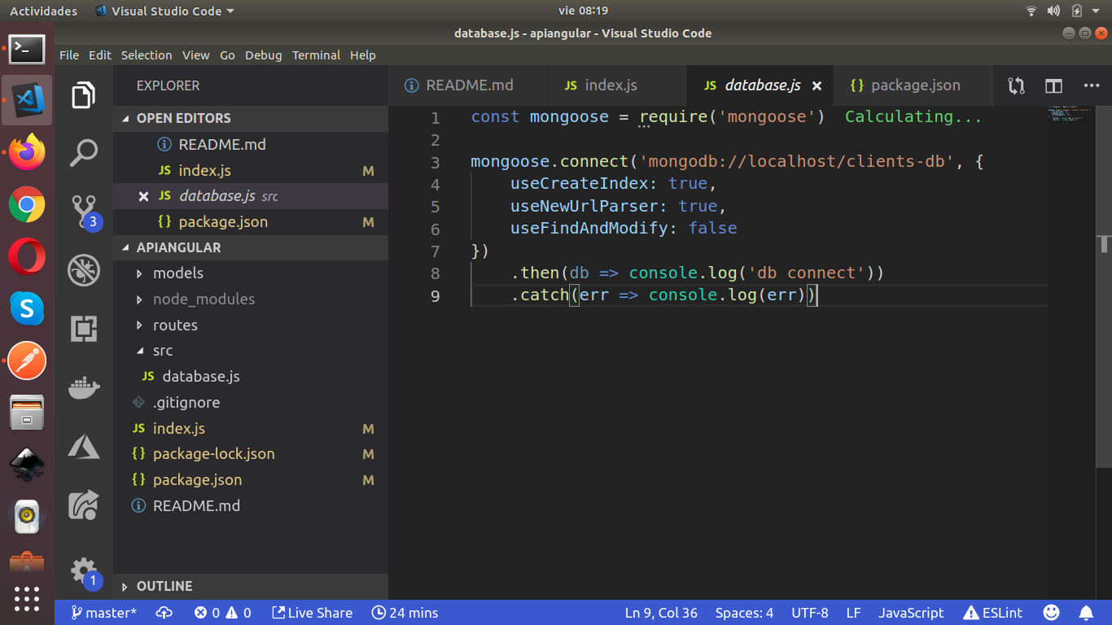
Task: Open Opera browser from the dock
Action: click(x=27, y=256)
